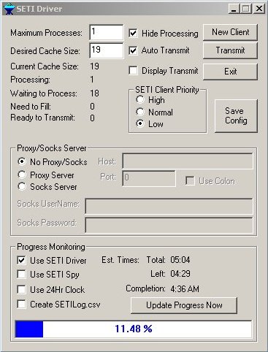Select High SETI client priority
268x352 pixels.
pyautogui.click(x=140, y=99)
